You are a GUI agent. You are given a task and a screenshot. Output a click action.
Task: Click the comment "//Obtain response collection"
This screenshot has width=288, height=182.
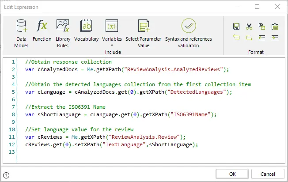(68, 62)
